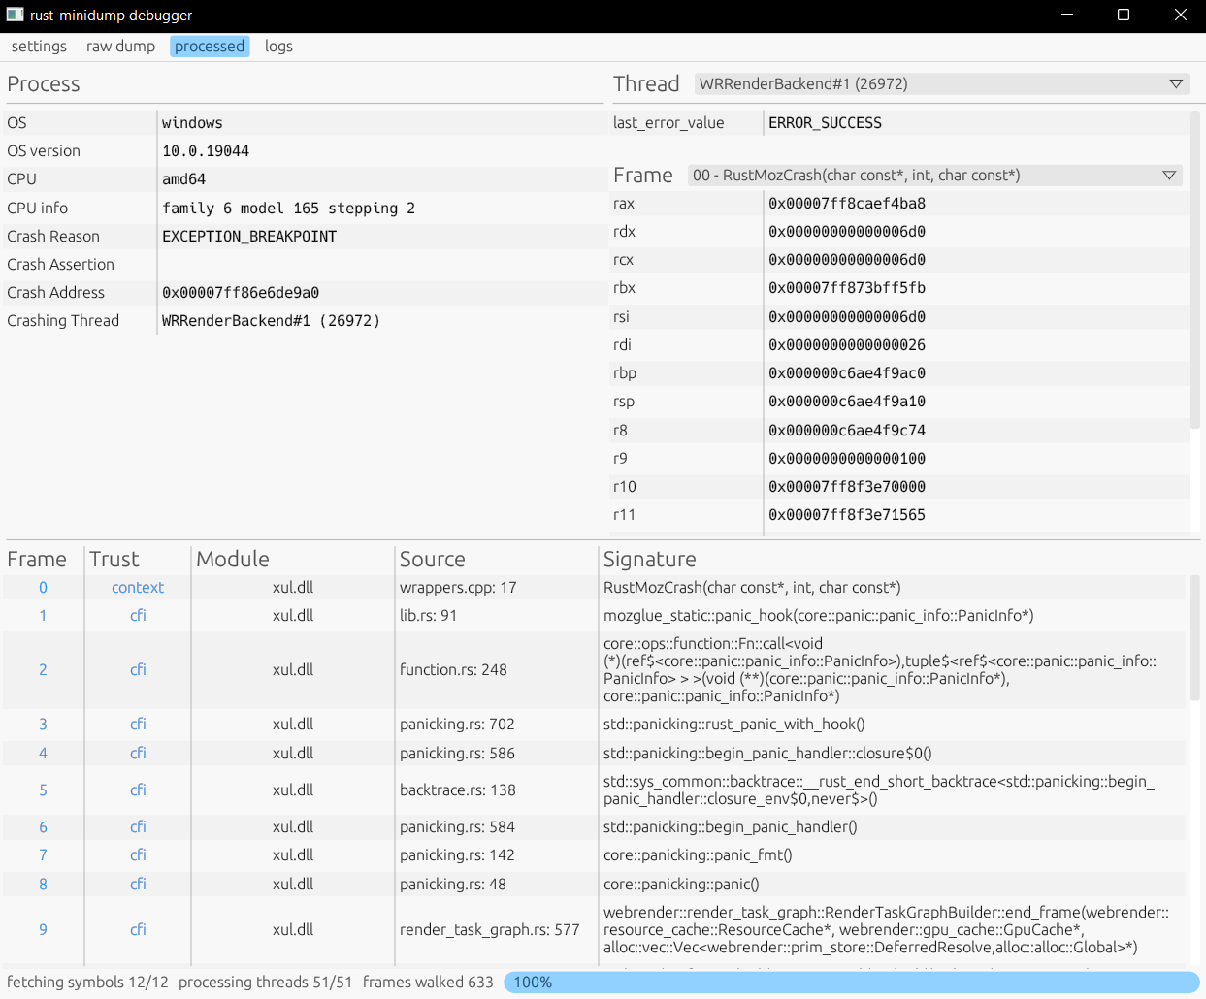This screenshot has height=999, width=1206.
Task: Click signature core::panicking::panic()
Action: pos(681,885)
